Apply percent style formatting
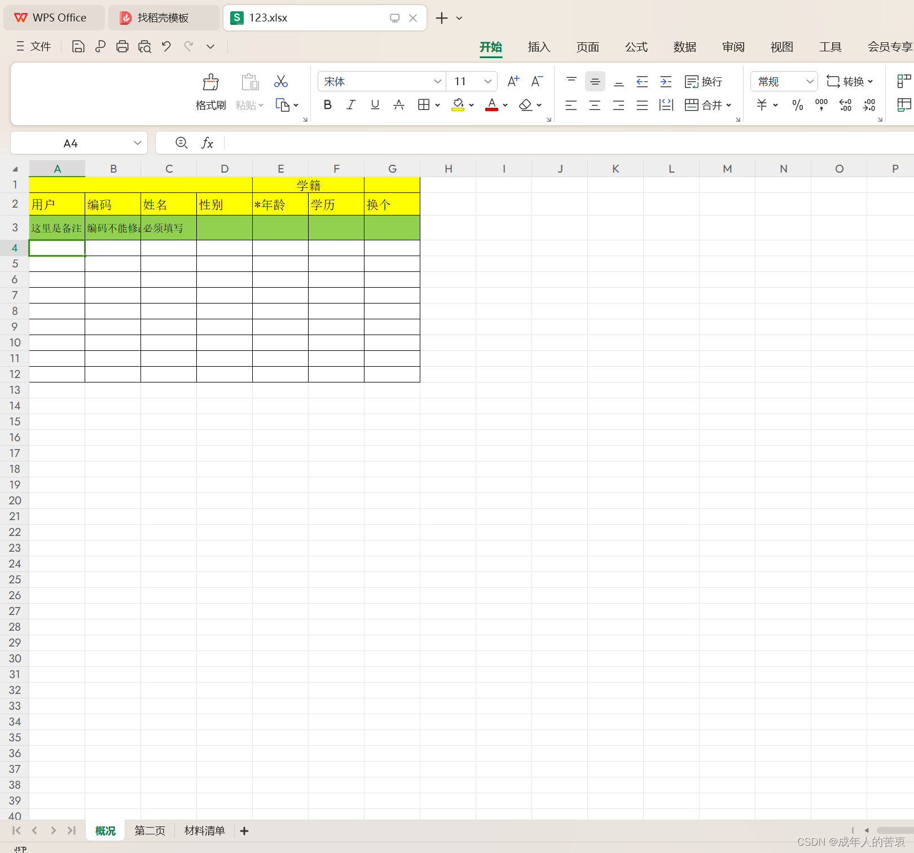The height and width of the screenshot is (853, 914). point(797,105)
